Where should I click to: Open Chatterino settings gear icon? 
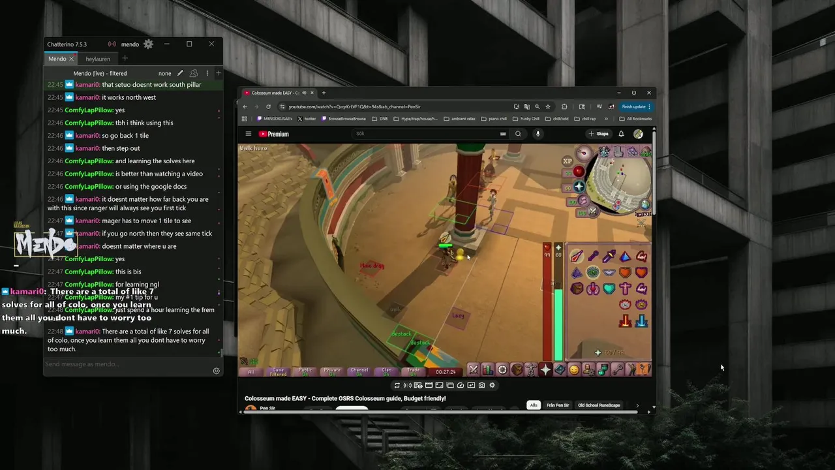pyautogui.click(x=148, y=44)
